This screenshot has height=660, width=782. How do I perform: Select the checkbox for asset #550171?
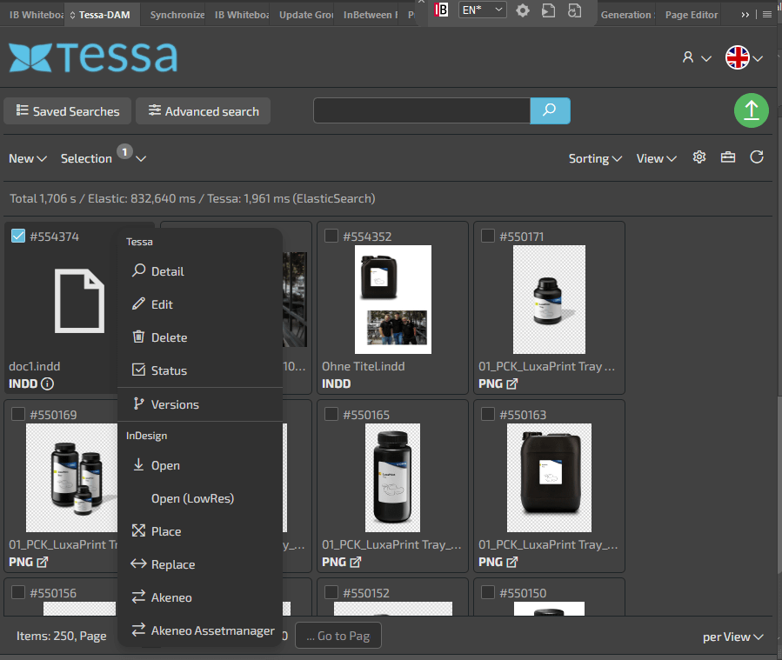pos(488,236)
